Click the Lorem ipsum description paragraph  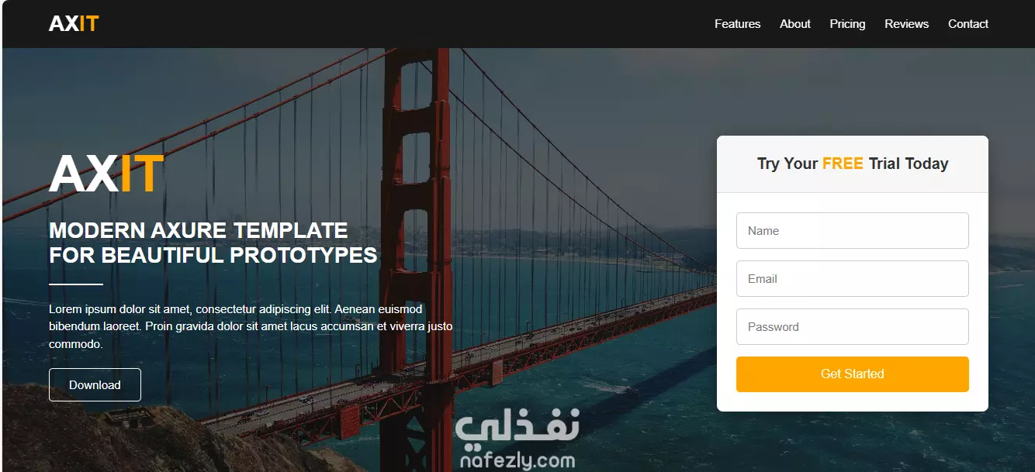251,326
